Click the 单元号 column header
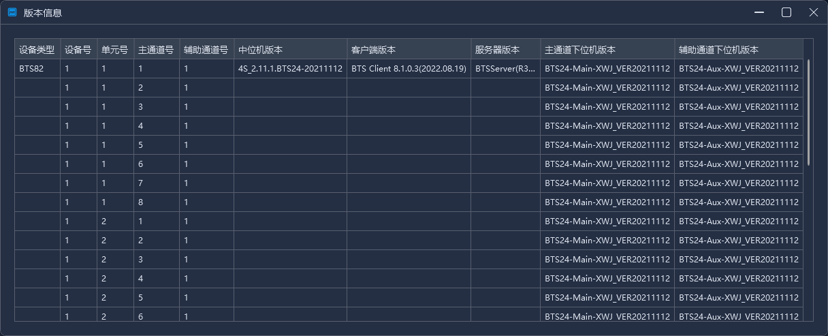828x336 pixels. [x=115, y=50]
